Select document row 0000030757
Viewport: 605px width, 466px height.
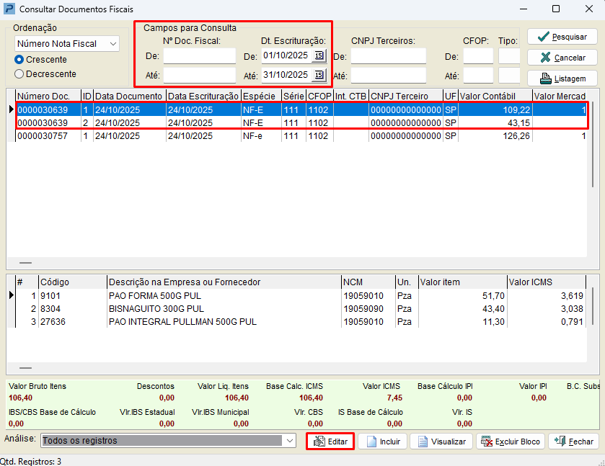(x=43, y=136)
